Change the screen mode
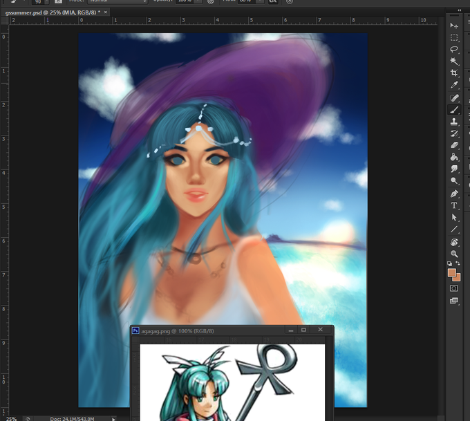 (x=454, y=301)
